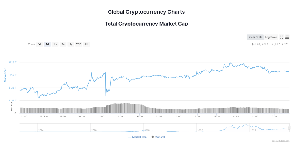
Task: Switch to Log Scale
Action: 271,37
